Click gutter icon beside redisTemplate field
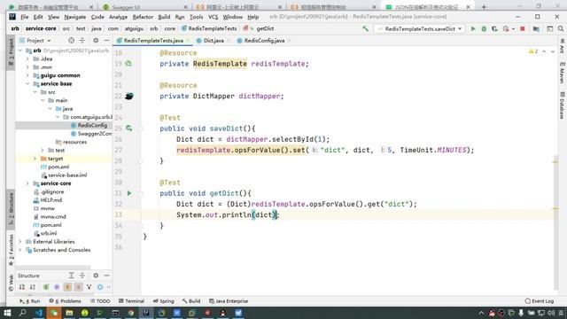The width and height of the screenshot is (567, 319). click(x=128, y=64)
